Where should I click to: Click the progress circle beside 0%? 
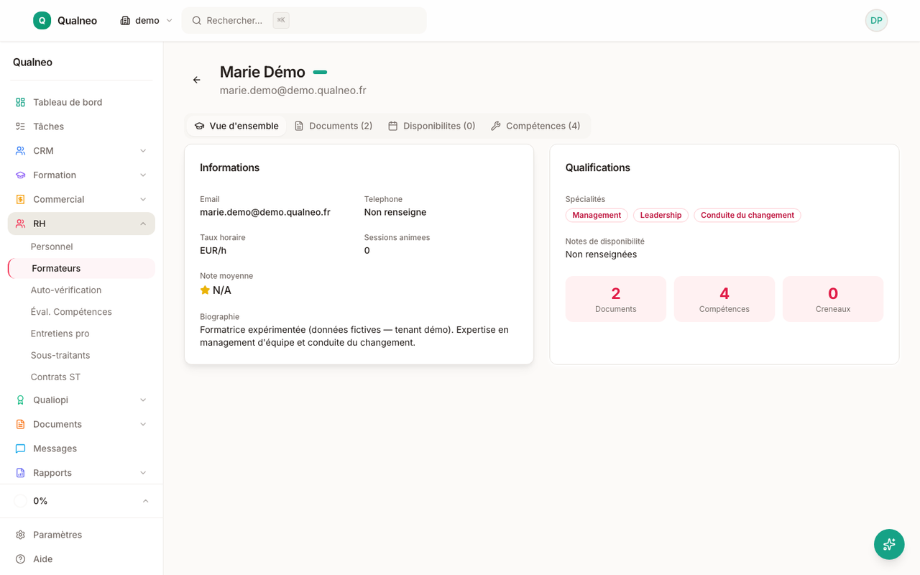pos(20,501)
